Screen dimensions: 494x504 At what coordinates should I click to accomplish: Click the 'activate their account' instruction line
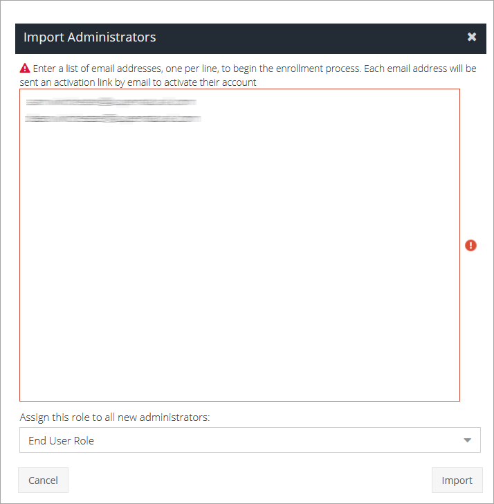point(138,82)
